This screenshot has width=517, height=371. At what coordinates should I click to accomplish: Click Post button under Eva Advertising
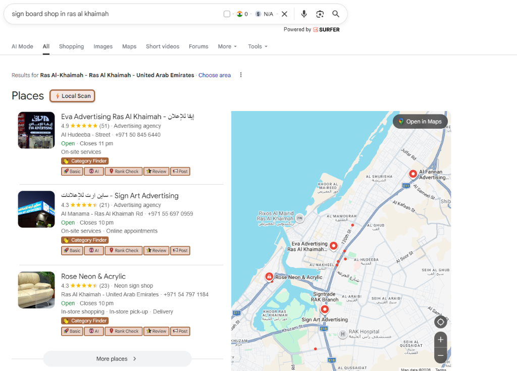(180, 172)
